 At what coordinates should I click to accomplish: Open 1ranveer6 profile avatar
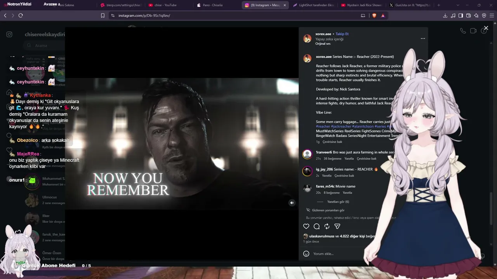(x=307, y=154)
